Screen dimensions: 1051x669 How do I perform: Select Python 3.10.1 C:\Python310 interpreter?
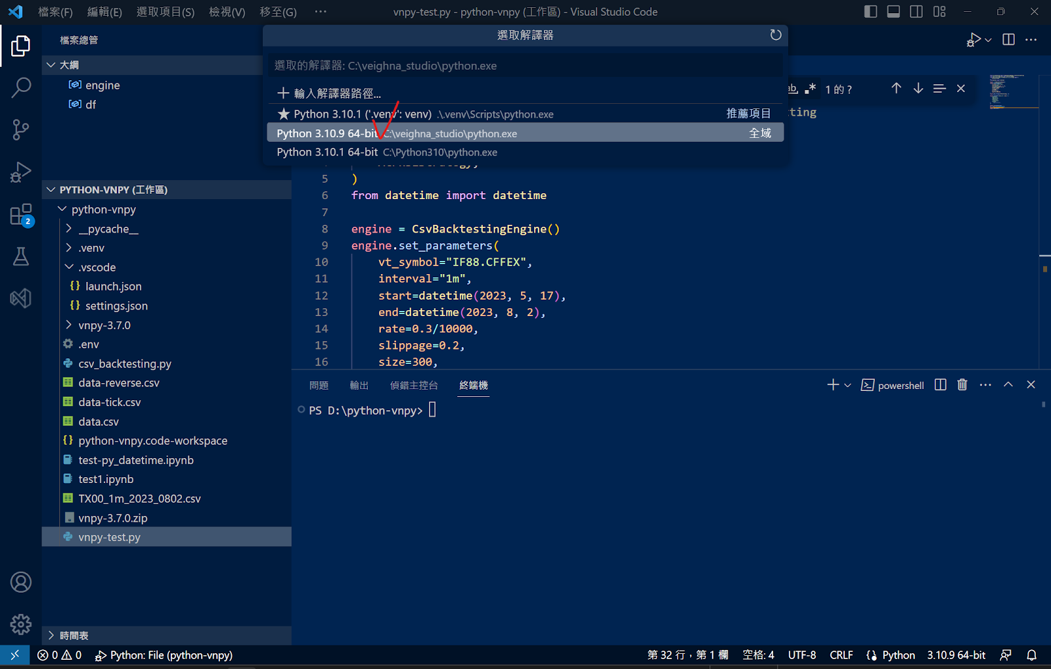[x=525, y=152]
